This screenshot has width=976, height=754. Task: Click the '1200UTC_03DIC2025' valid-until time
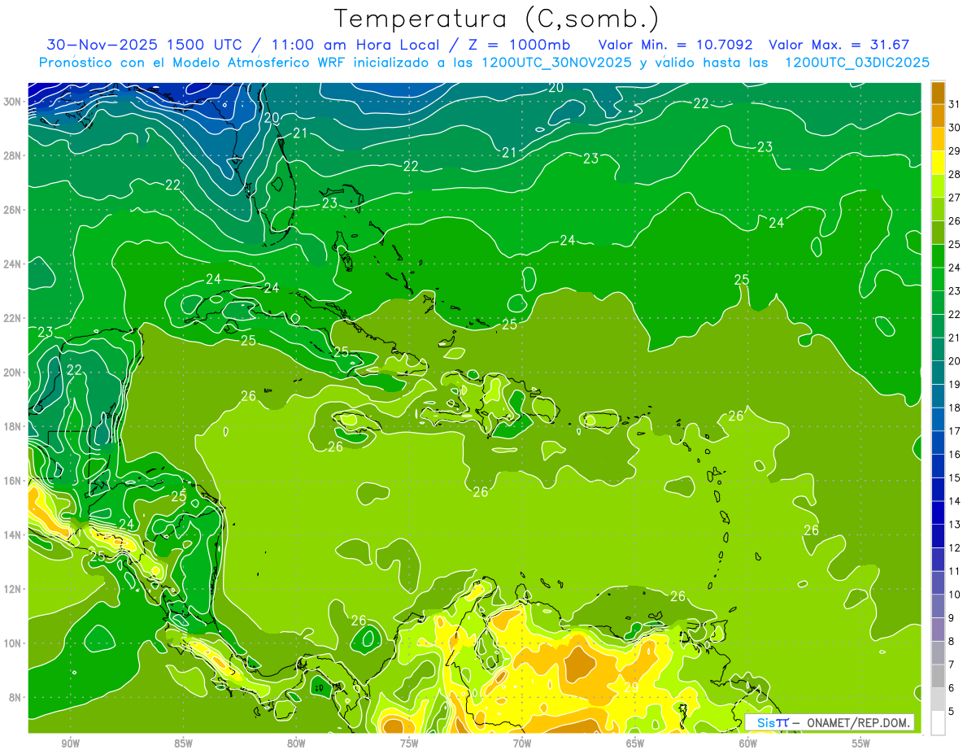[x=858, y=63]
